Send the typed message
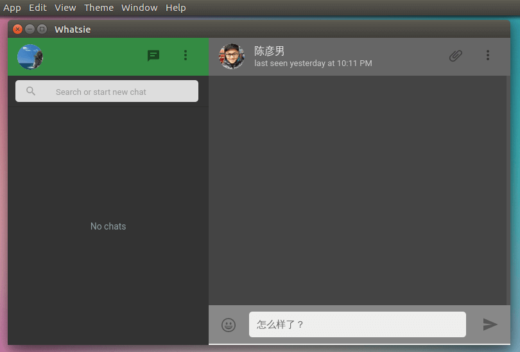The height and width of the screenshot is (352, 520). (x=490, y=324)
